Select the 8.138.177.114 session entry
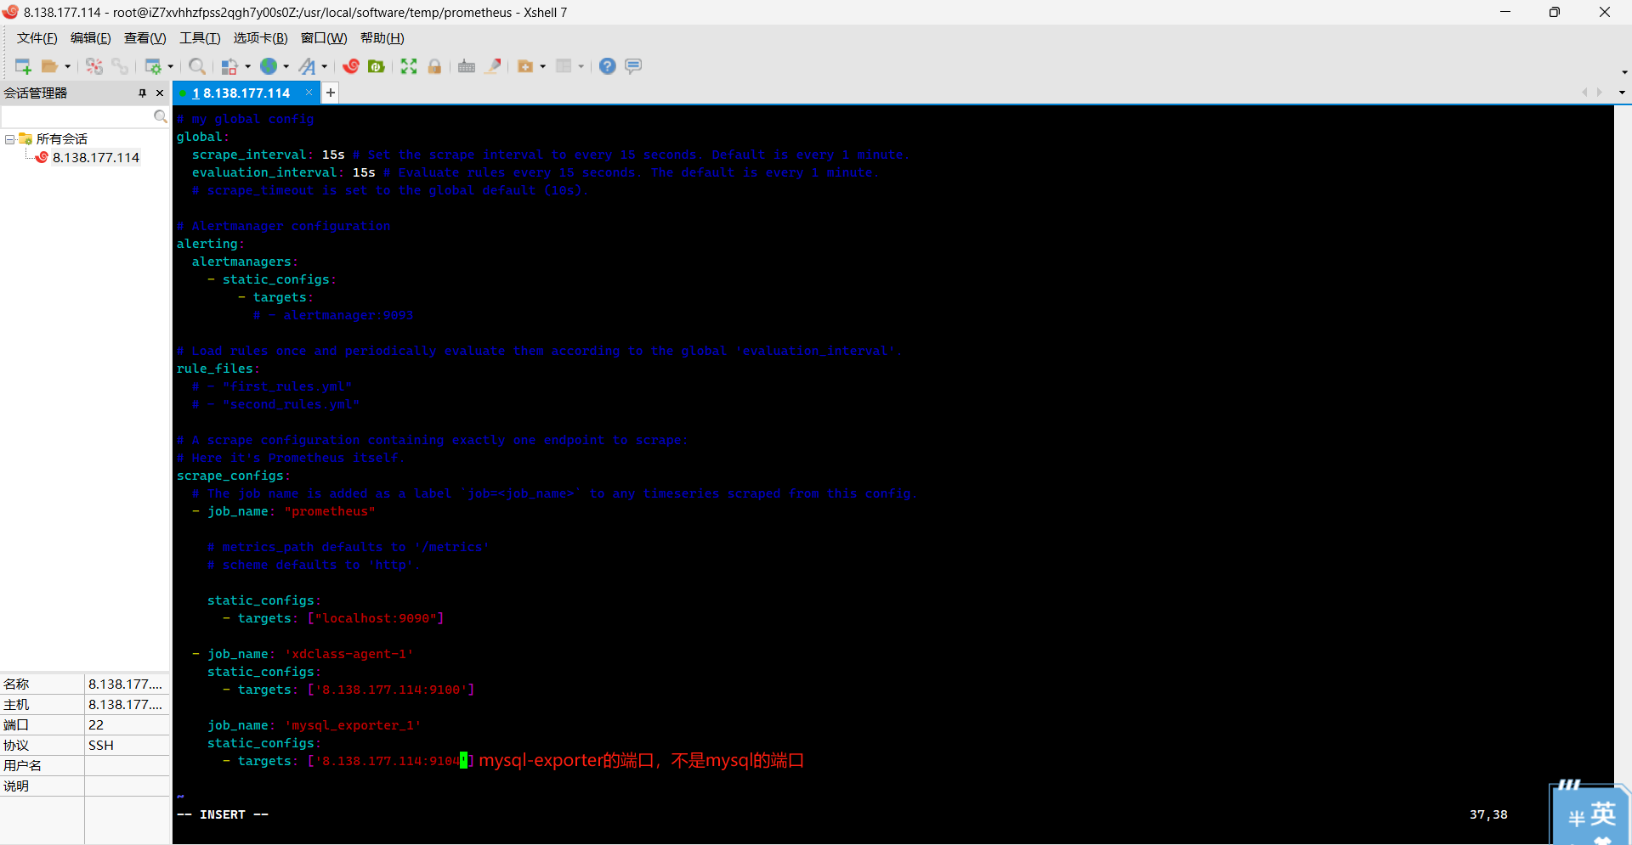This screenshot has height=845, width=1632. click(96, 158)
